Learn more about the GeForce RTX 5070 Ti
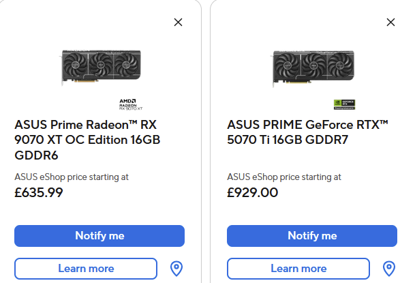 pos(298,269)
